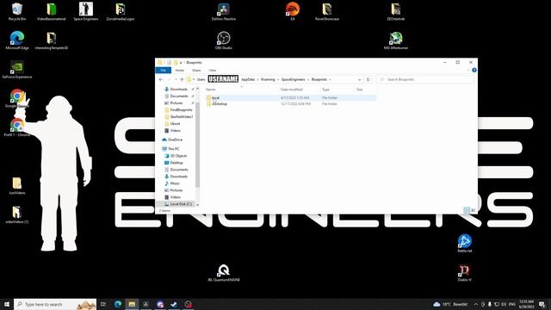Image resolution: width=551 pixels, height=310 pixels.
Task: Click File Explorer taskbar button
Action: pyautogui.click(x=132, y=304)
